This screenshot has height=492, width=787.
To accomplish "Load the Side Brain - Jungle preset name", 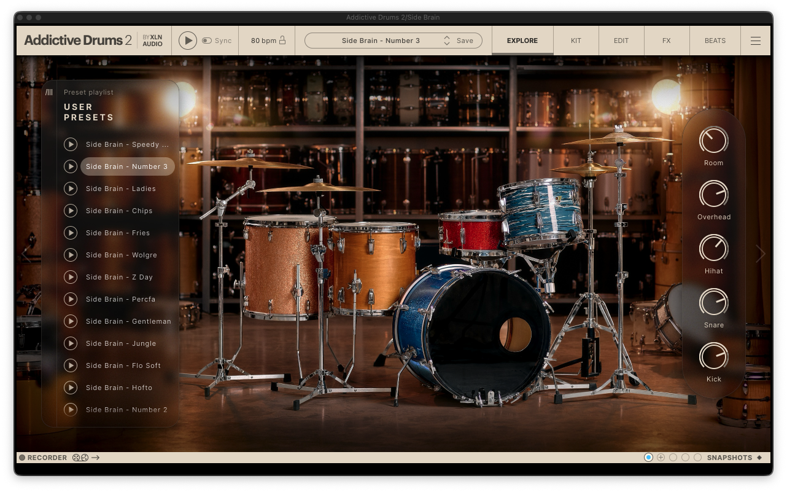I will [x=121, y=343].
